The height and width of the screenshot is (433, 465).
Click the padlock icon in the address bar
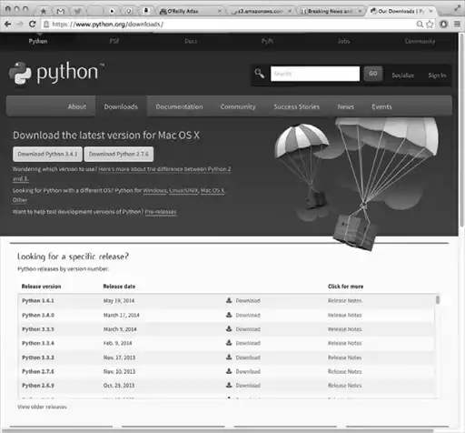coord(46,25)
